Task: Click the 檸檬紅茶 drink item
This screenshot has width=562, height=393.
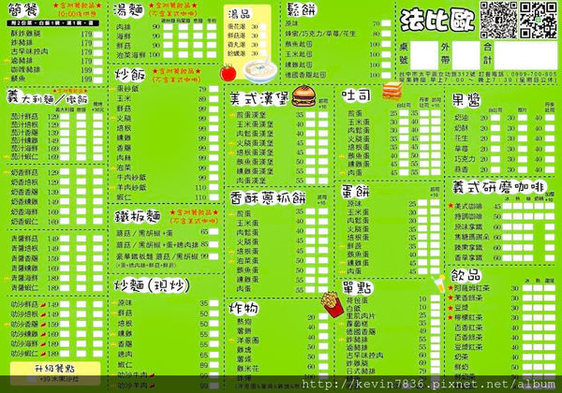Action: pyautogui.click(x=468, y=317)
